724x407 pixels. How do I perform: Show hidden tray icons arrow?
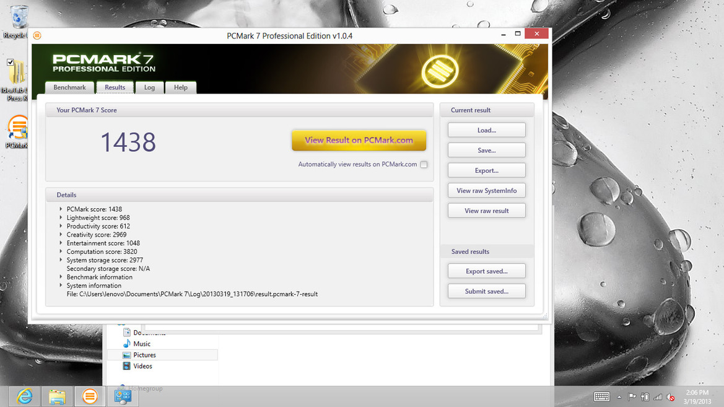click(619, 397)
